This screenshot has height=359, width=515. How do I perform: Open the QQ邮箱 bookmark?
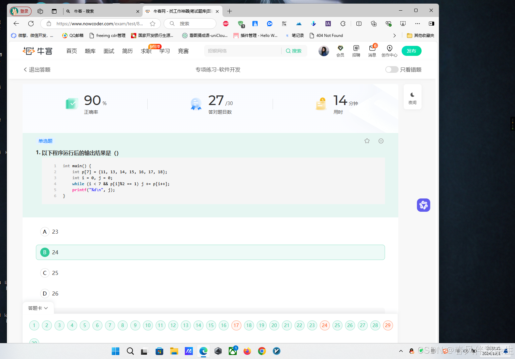click(x=73, y=36)
